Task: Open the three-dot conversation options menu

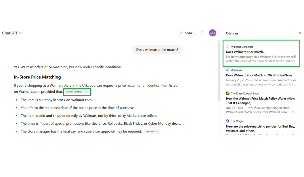Action: tap(202, 33)
